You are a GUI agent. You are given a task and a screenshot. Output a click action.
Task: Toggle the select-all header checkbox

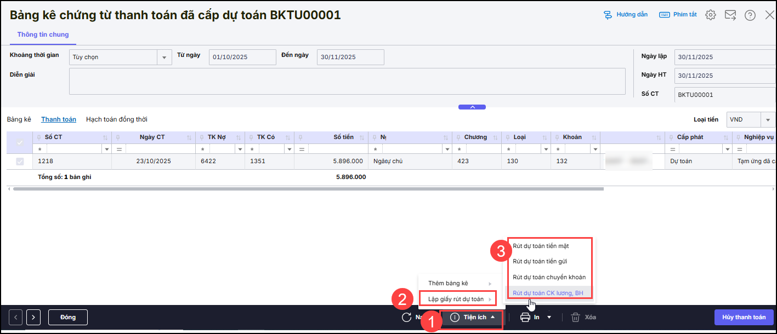(x=20, y=142)
